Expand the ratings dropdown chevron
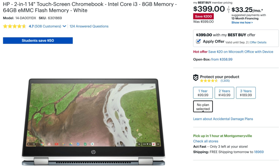This screenshot has width=280, height=167. [x=64, y=26]
